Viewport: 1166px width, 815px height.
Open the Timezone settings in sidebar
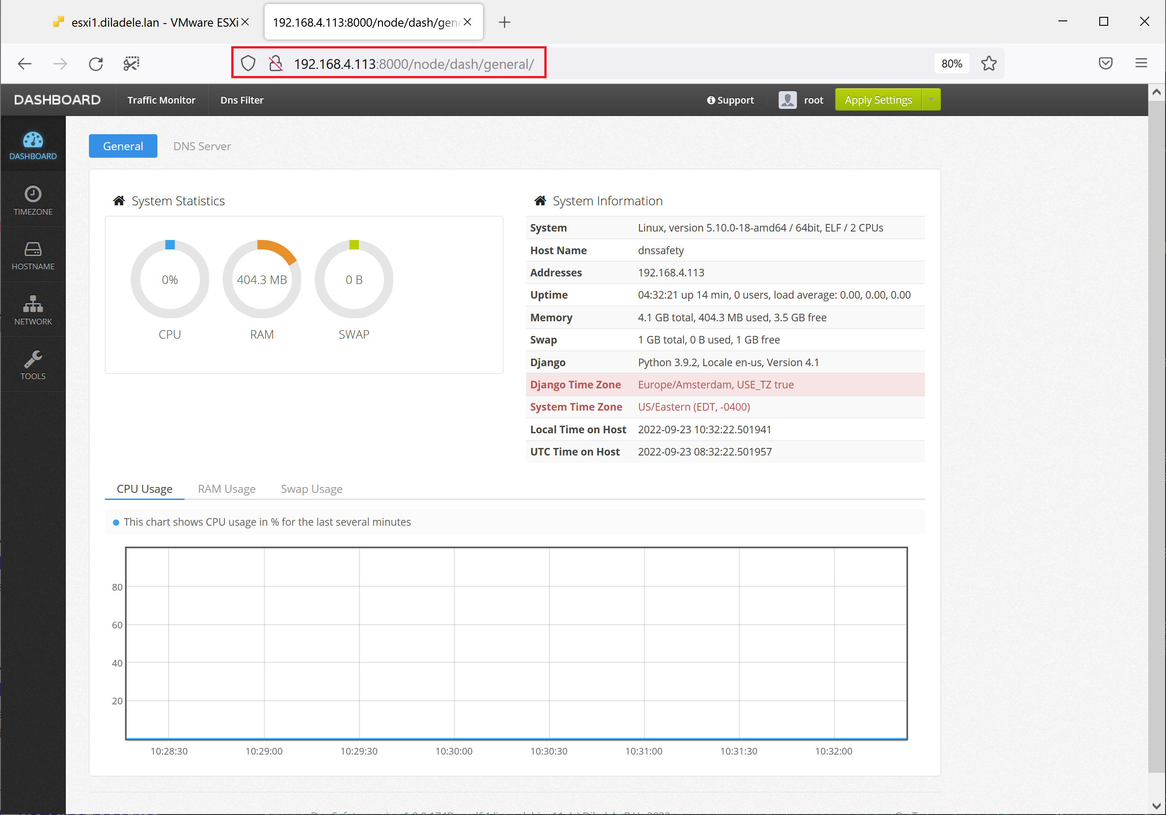pos(33,200)
